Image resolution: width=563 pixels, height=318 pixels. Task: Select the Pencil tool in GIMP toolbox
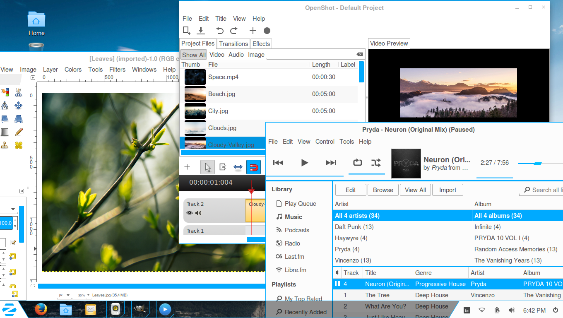[x=18, y=132]
